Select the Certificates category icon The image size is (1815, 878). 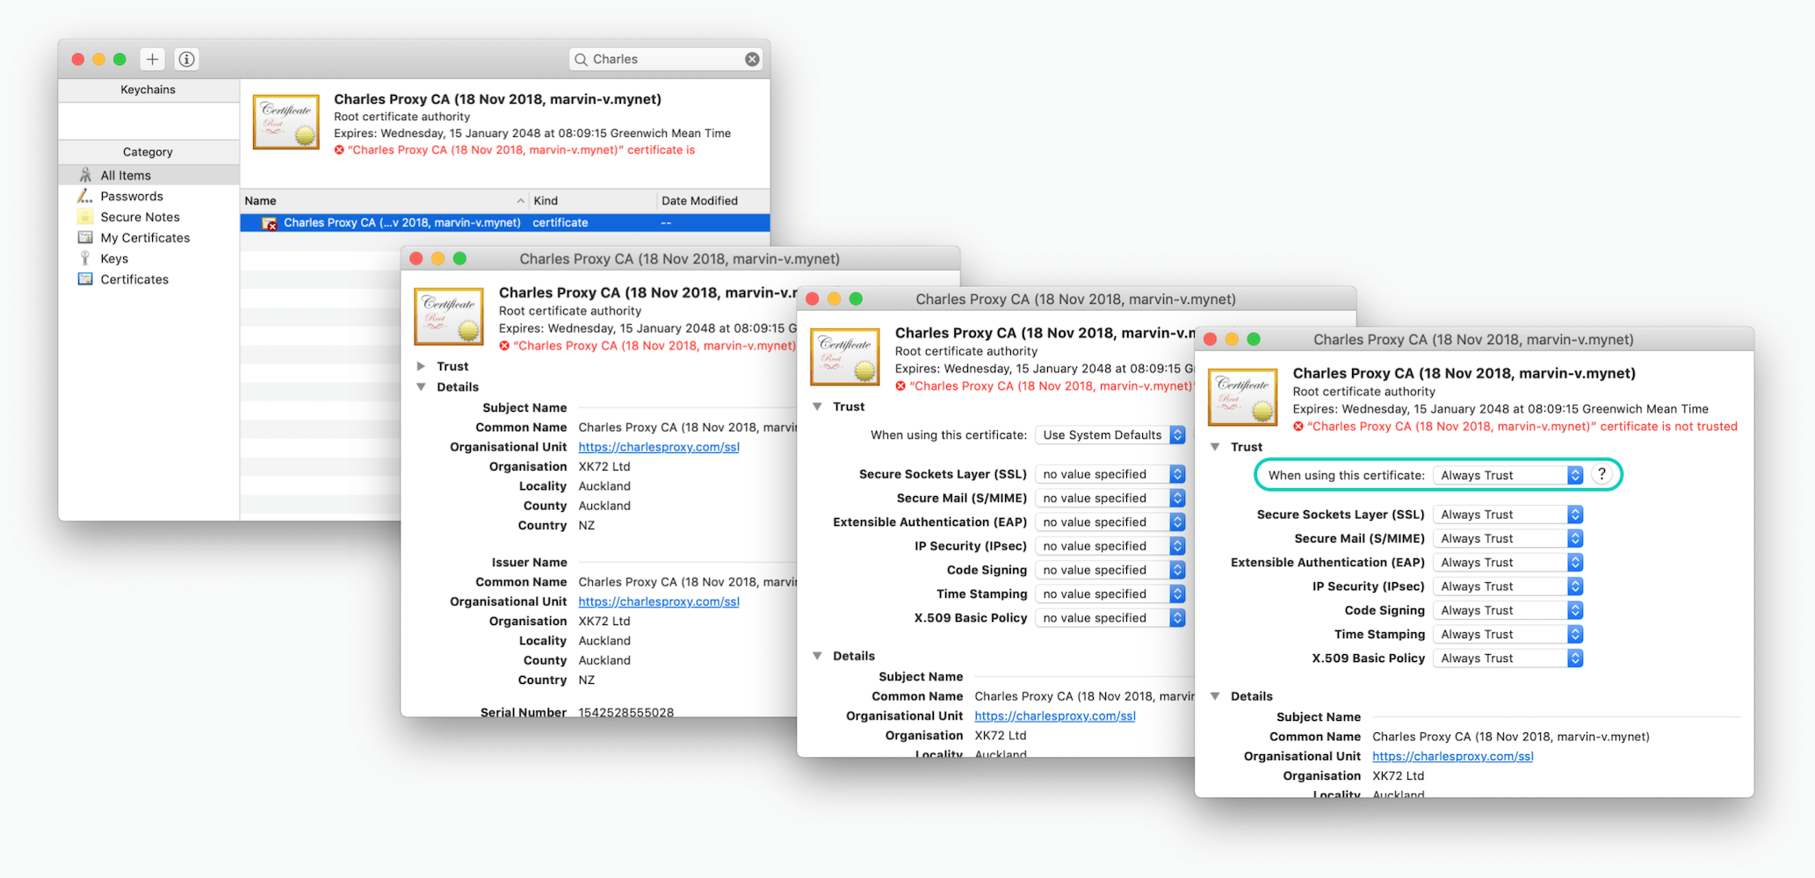[85, 279]
